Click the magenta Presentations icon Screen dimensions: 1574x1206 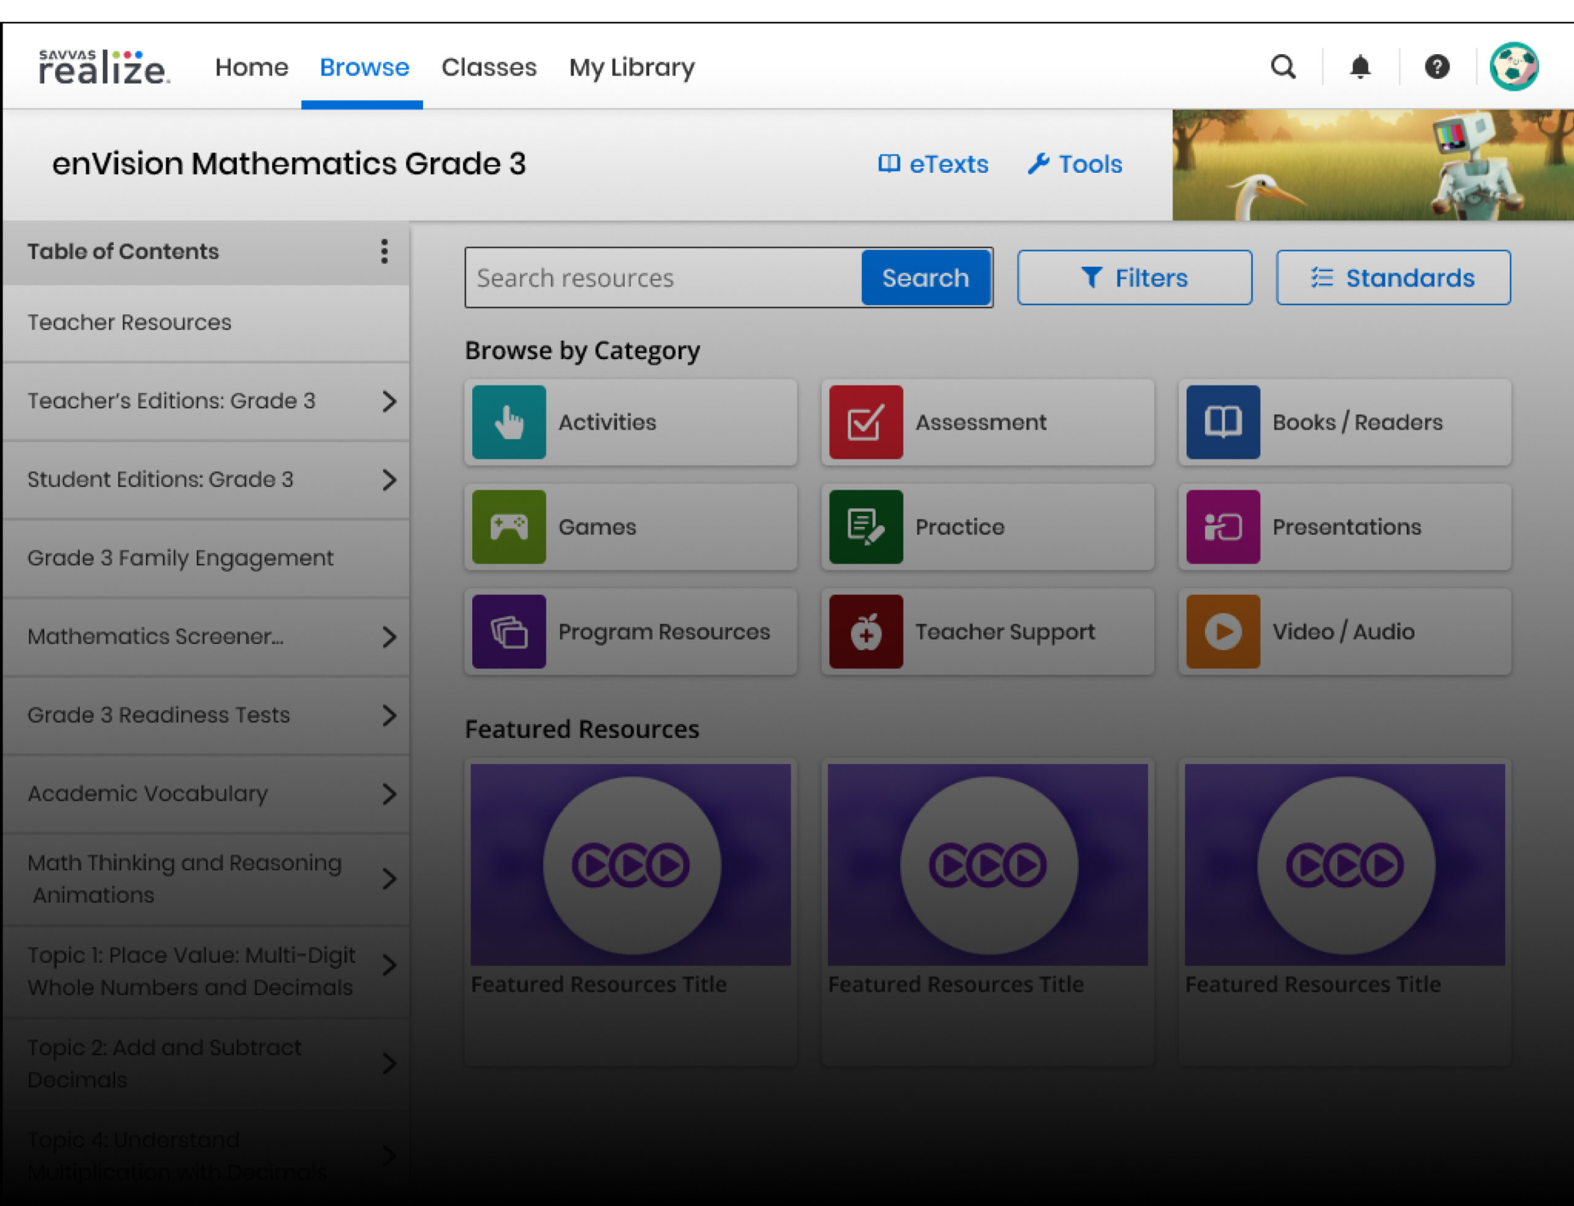(1223, 527)
